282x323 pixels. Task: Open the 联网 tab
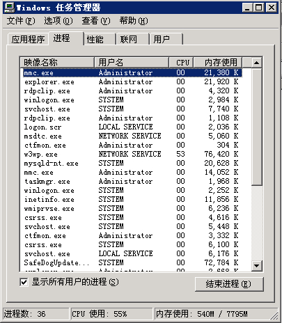(x=133, y=39)
